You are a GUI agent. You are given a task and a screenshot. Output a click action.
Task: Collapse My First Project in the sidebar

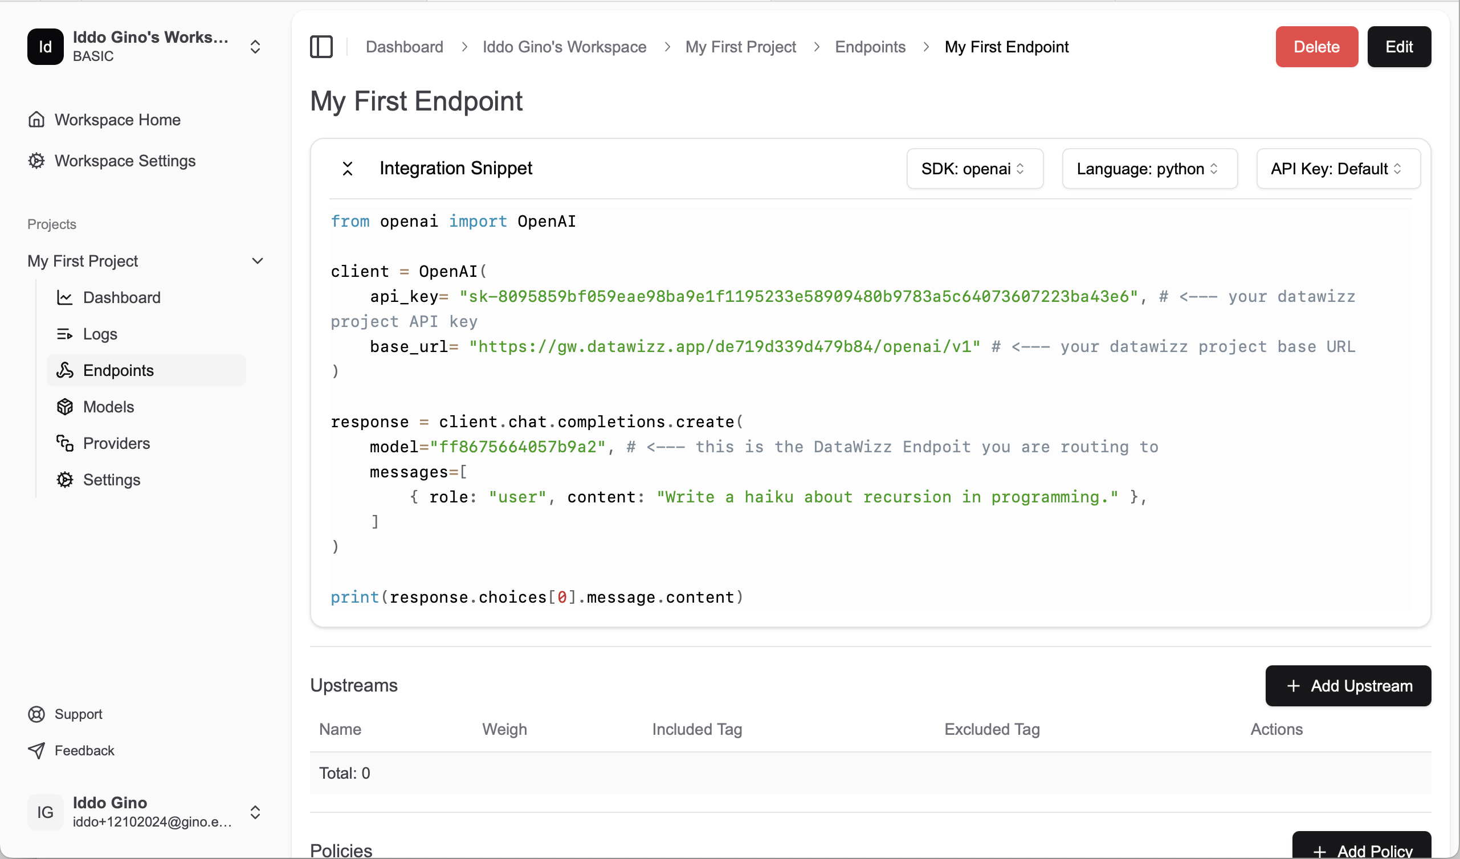click(x=258, y=261)
